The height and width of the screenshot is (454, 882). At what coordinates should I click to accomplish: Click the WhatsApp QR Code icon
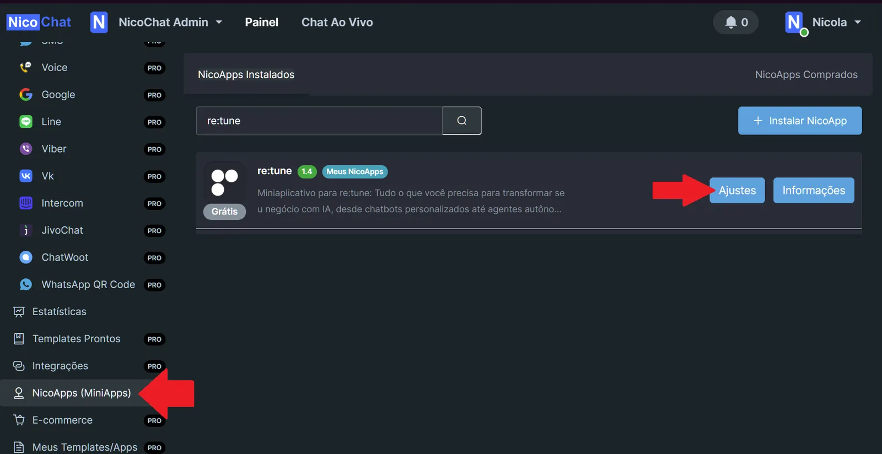(26, 284)
